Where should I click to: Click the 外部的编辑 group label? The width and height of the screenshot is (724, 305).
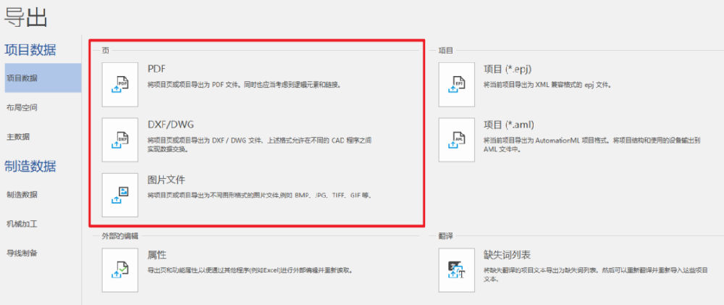[x=119, y=236]
